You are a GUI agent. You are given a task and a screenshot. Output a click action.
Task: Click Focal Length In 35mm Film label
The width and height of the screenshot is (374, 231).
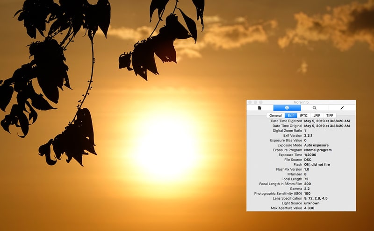tap(280, 184)
